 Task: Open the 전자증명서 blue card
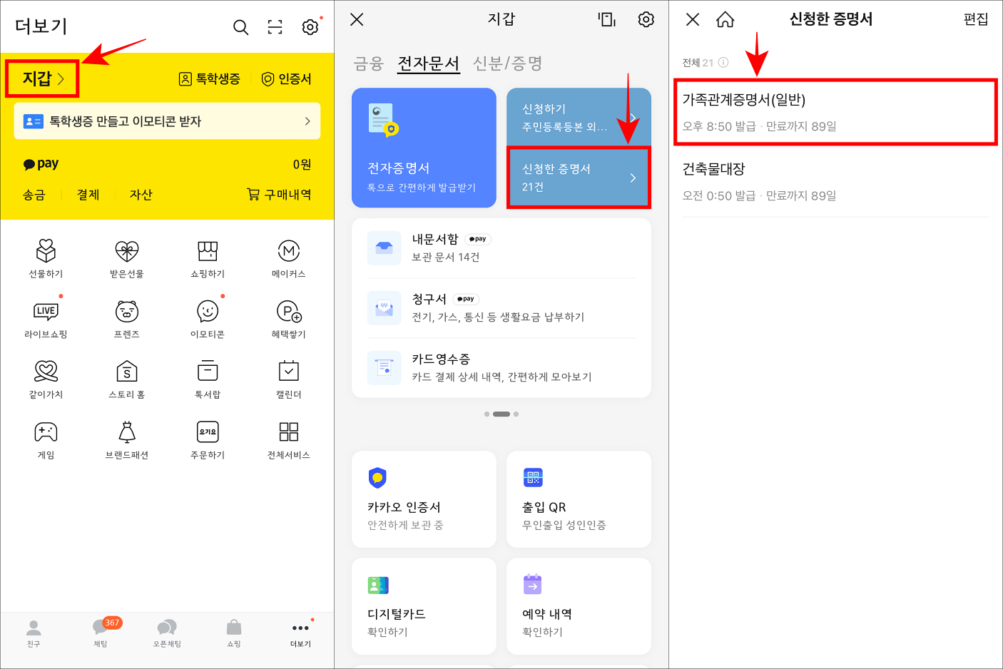pos(424,148)
